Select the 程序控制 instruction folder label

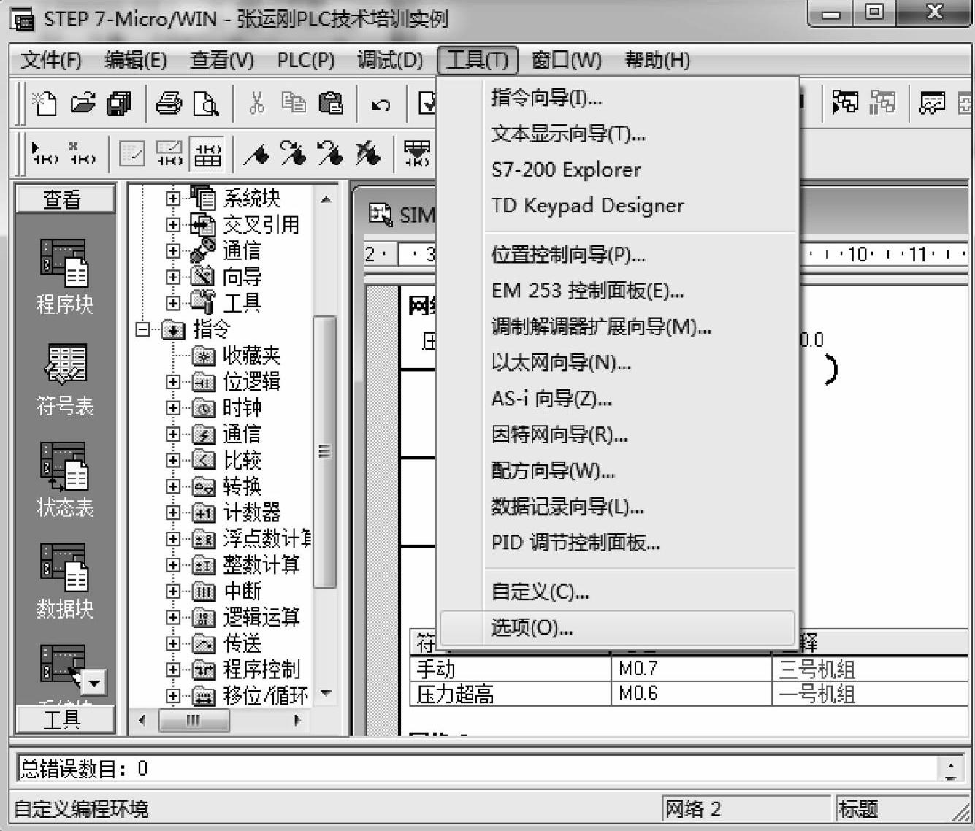tap(261, 670)
